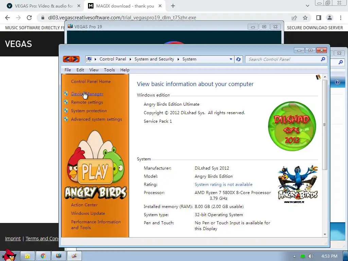The image size is (348, 261).
Task: Reload the Chrome page
Action: coord(29,18)
